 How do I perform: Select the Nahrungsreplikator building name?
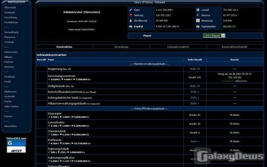61,158
